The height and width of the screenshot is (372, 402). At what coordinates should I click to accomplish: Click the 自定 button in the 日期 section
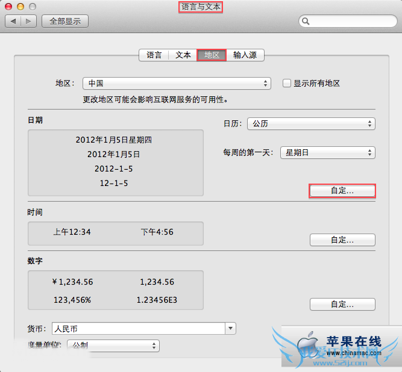(x=342, y=191)
